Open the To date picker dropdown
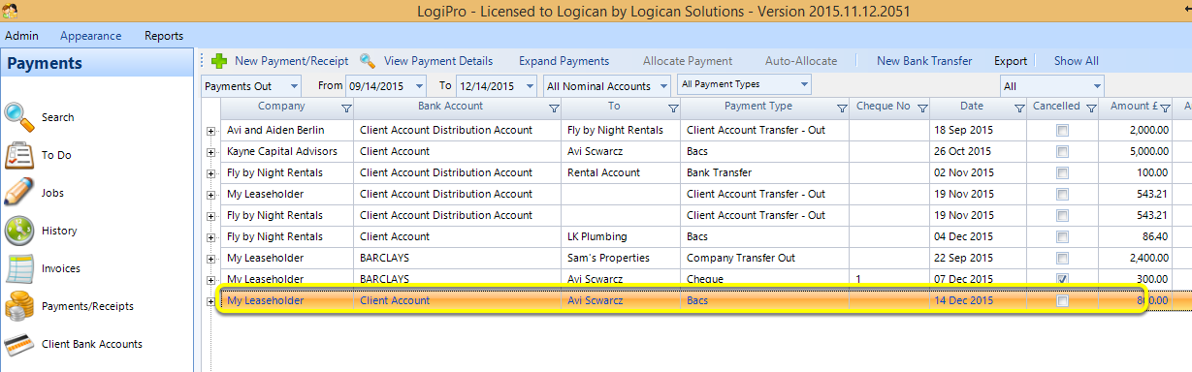The image size is (1192, 372). pyautogui.click(x=530, y=86)
